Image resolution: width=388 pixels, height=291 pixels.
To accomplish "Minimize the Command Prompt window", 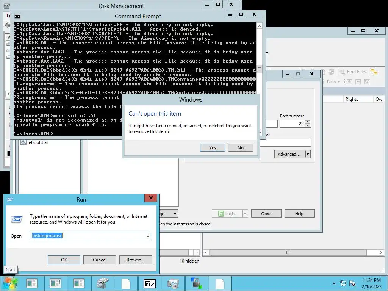I will (230, 14).
